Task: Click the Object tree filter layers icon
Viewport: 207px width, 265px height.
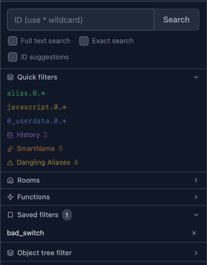Action: point(10,253)
